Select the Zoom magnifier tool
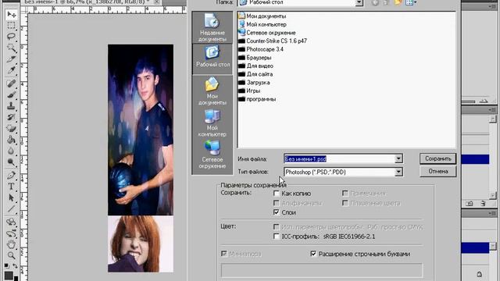Viewport: 500px width, 281px height. 12,255
